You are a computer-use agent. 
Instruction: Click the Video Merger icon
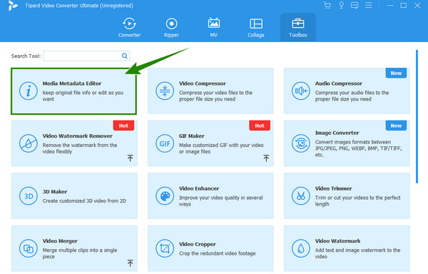pos(29,248)
